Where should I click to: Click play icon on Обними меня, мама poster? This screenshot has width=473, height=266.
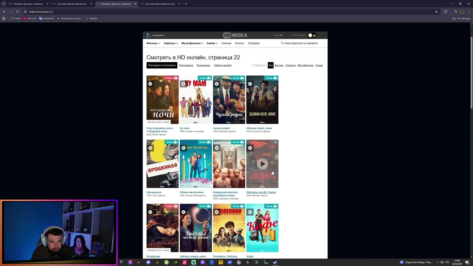(250, 84)
